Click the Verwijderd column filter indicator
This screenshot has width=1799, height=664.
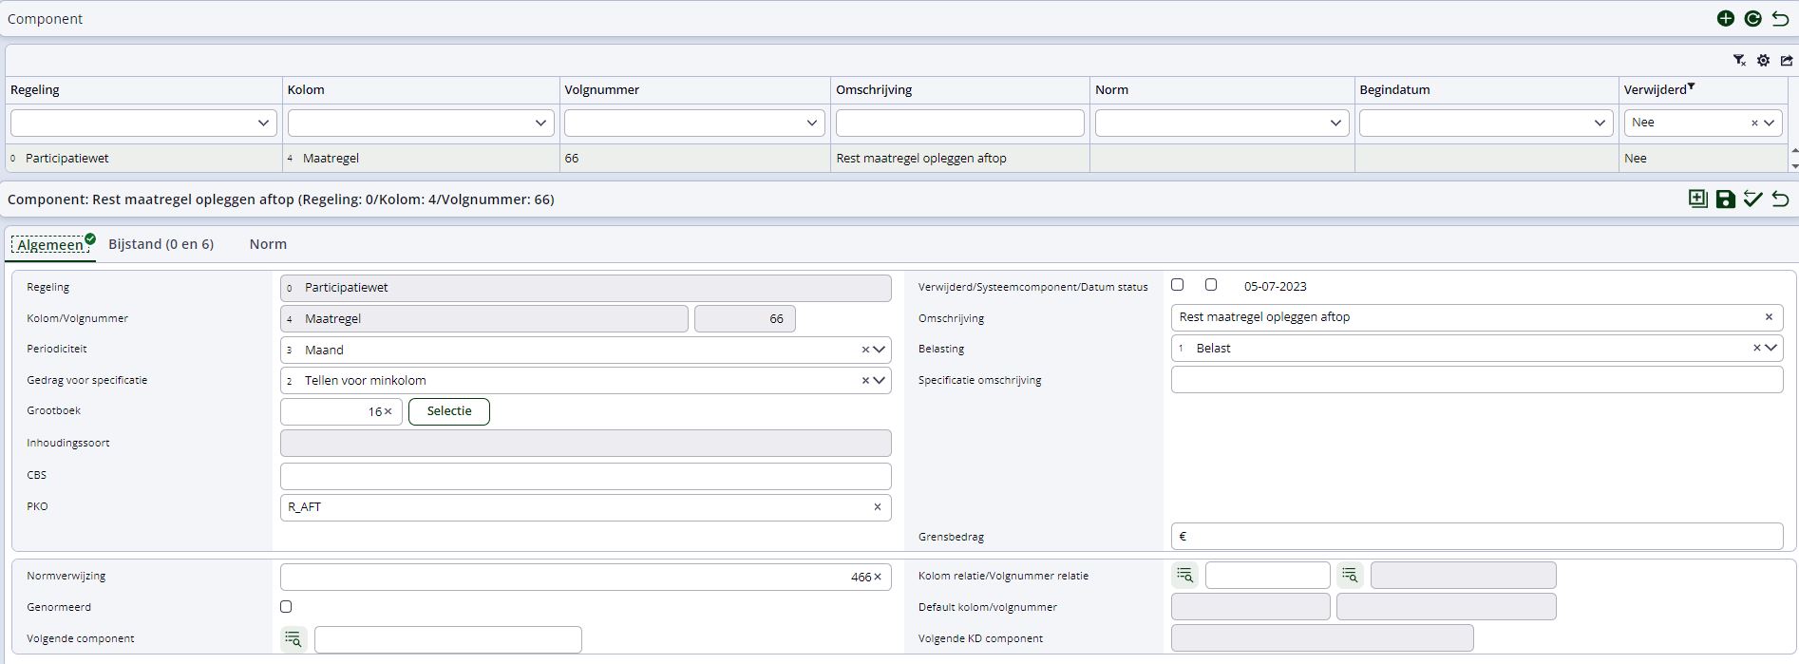[1691, 86]
